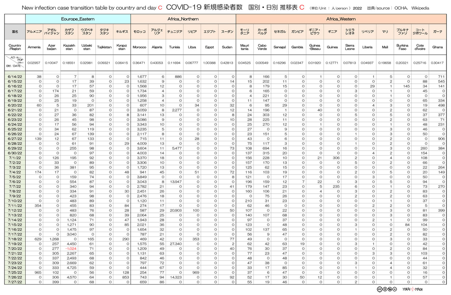Click the CC non-commercial icon
Image resolution: width=451 pixels, height=295 pixels.
[x=389, y=289]
